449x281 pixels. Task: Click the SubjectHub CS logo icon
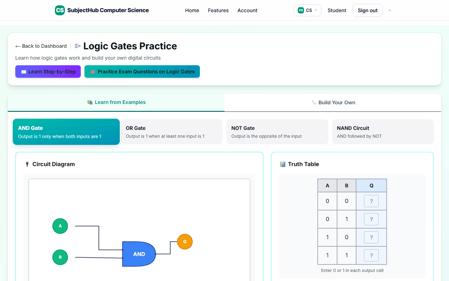pos(60,10)
